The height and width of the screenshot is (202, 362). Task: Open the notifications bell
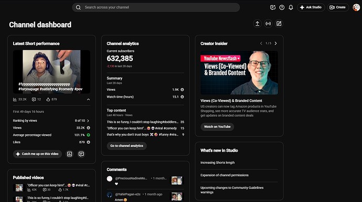pyautogui.click(x=291, y=7)
